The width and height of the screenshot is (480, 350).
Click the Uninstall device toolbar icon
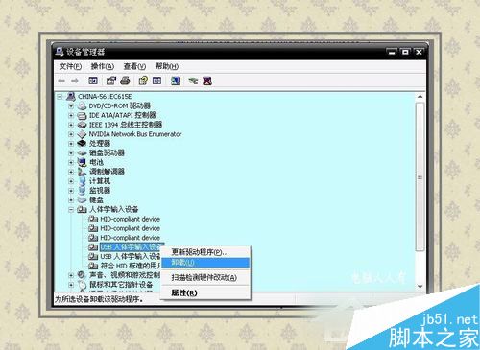click(207, 81)
